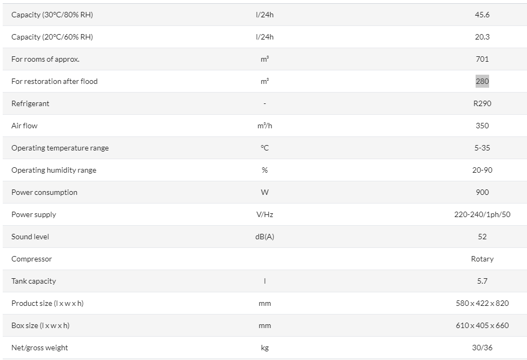This screenshot has width=527, height=360.
Task: Click the Power consumption W unit
Action: click(265, 192)
